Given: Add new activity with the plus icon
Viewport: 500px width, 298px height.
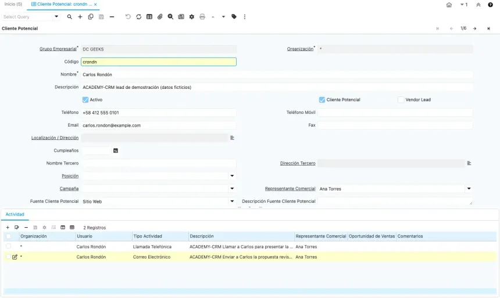Looking at the screenshot, I should [8, 227].
